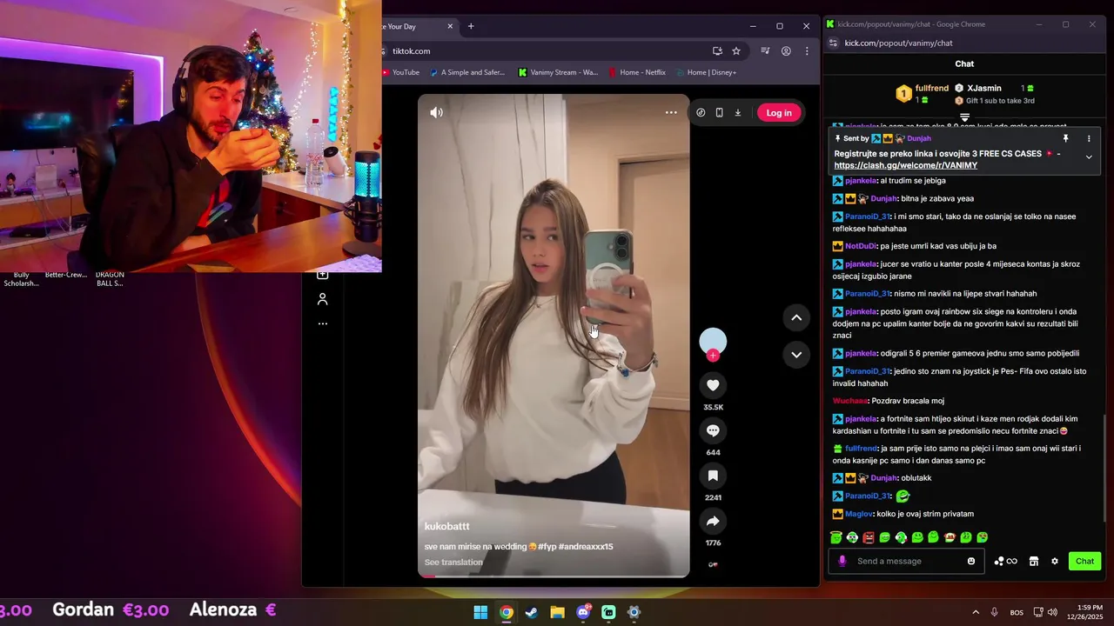Screen dimensions: 1114x626
Task: Click the install app icon in address bar
Action: click(x=717, y=51)
